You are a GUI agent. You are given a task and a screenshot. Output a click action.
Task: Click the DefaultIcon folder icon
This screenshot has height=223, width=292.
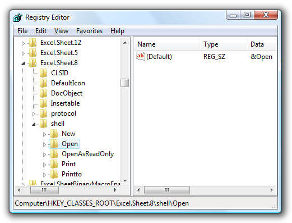coord(43,83)
